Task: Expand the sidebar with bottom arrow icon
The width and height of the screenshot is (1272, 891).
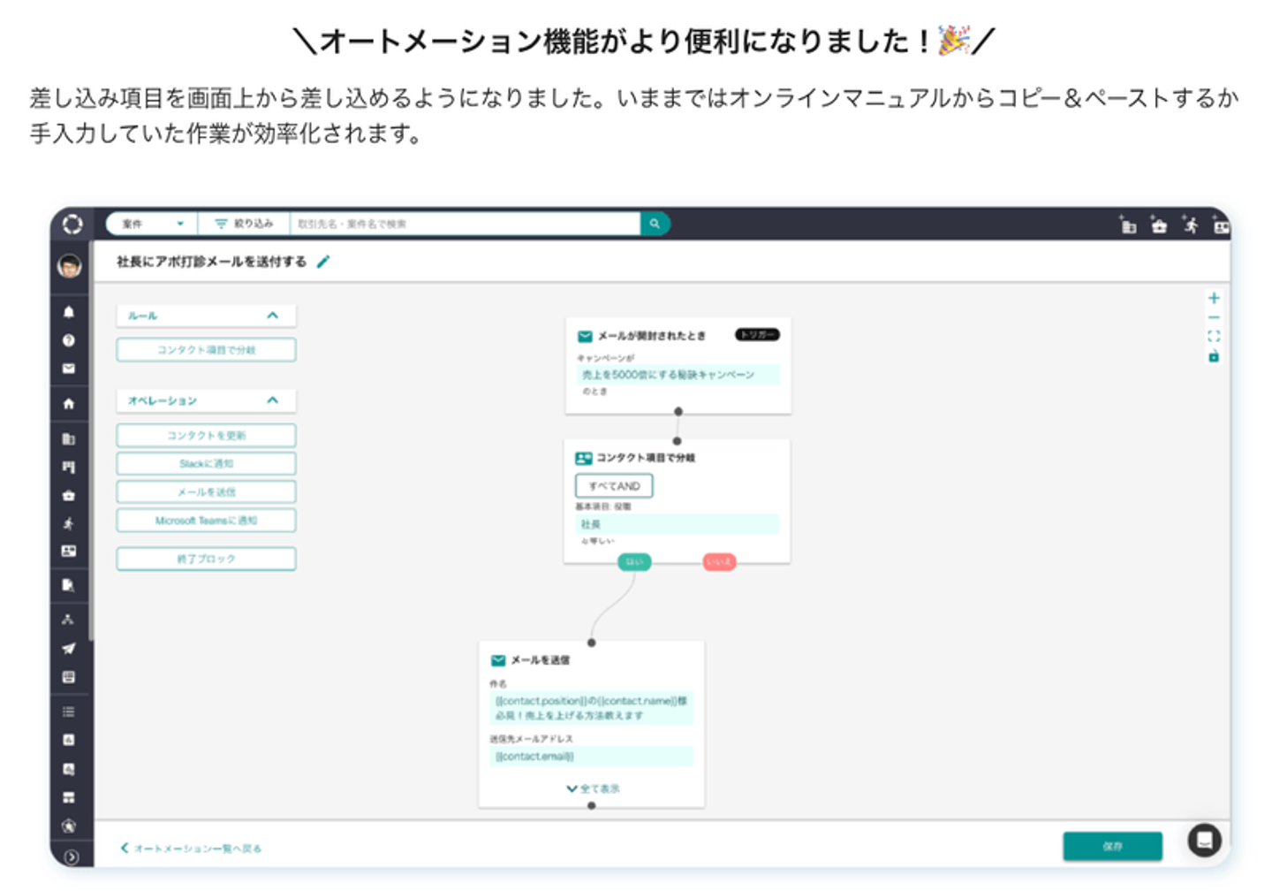Action: [72, 857]
